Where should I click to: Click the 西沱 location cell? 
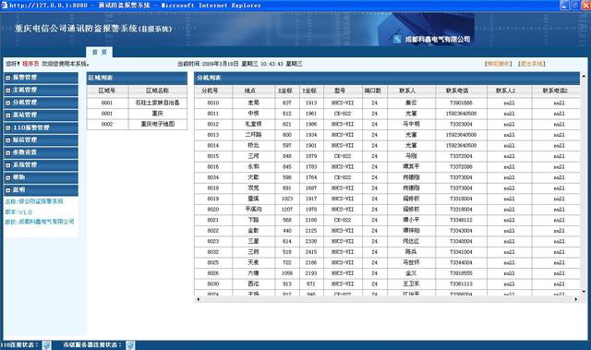(x=254, y=284)
